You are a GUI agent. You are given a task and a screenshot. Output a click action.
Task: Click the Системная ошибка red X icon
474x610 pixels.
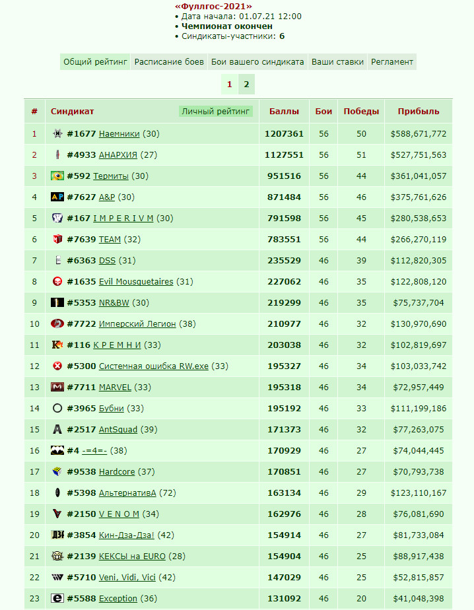(x=57, y=366)
